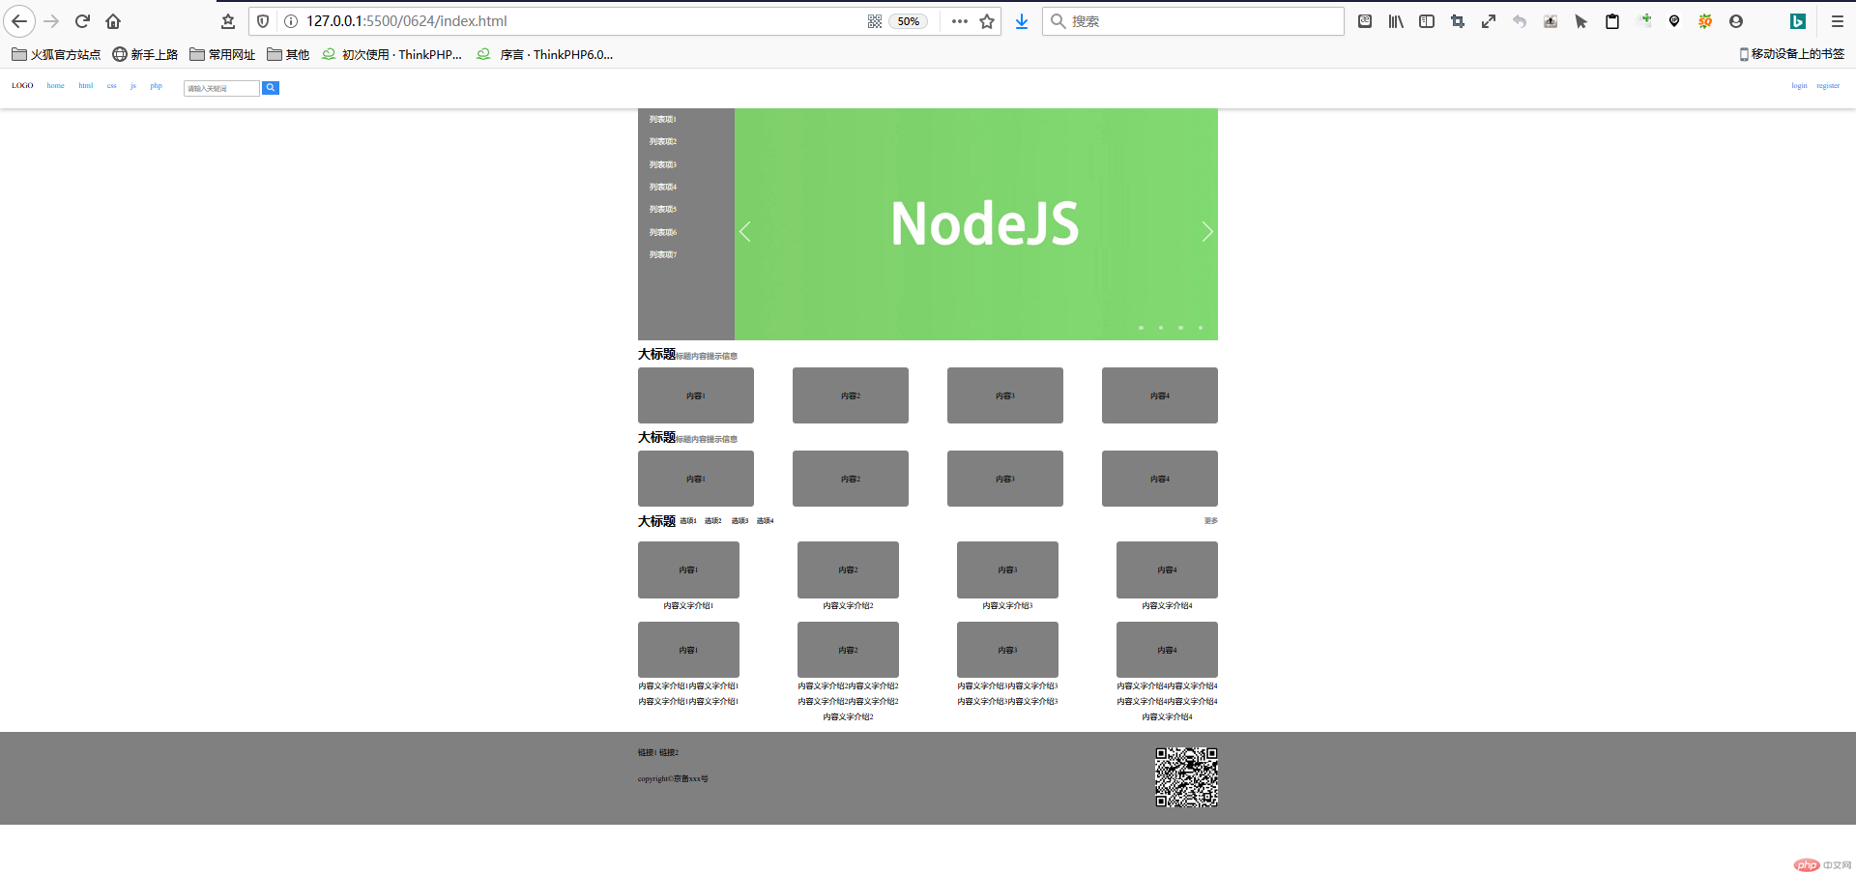The height and width of the screenshot is (875, 1856).
Task: Click the tracking protection shield icon
Action: tap(263, 21)
